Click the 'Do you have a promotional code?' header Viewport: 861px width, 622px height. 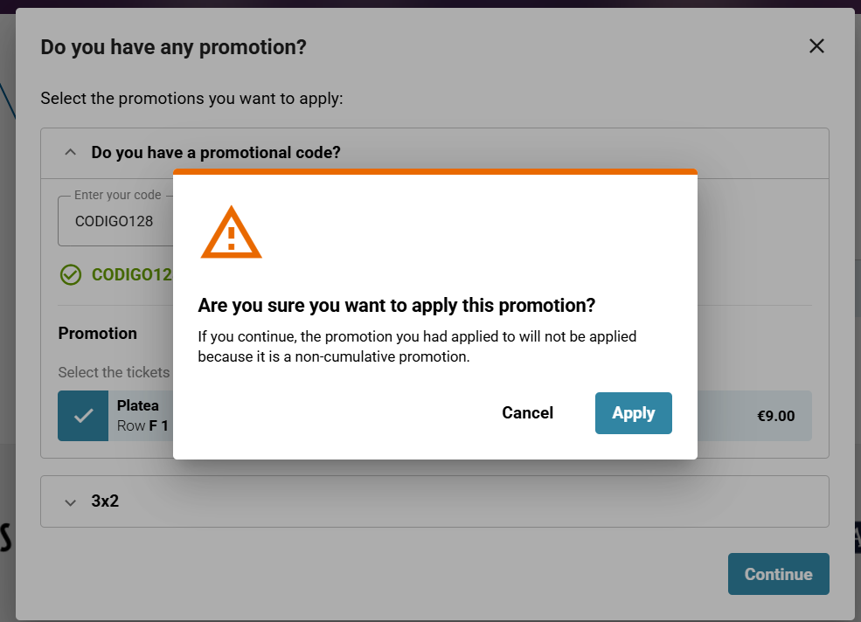click(x=216, y=152)
